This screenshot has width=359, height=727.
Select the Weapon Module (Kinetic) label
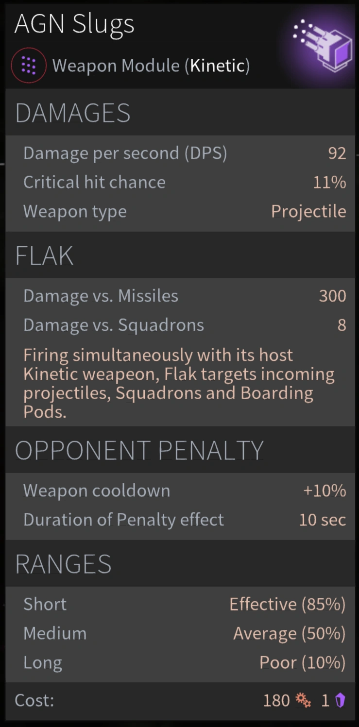coord(151,66)
